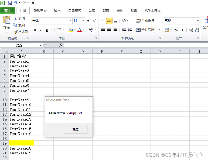Click the Name Box showing C22
208x160 pixels.
20,45
